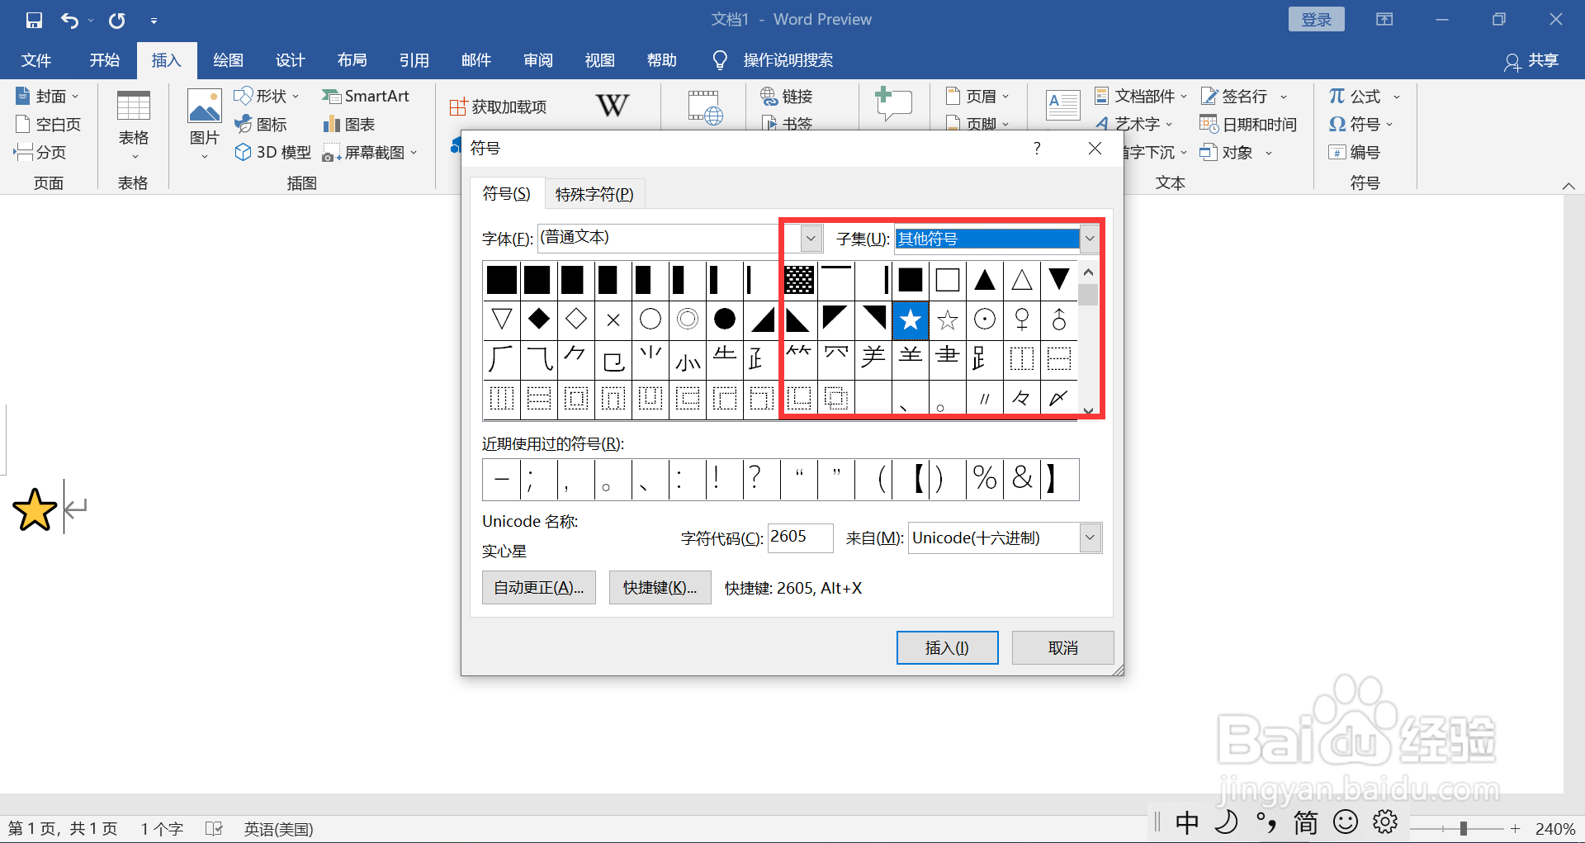
Task: Adjust the zoom slider in status bar
Action: coord(1463,828)
